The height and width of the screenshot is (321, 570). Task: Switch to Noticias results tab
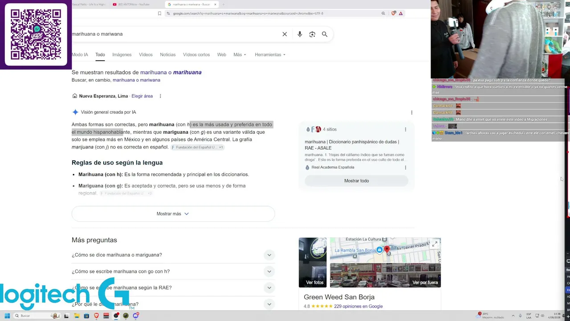click(168, 55)
